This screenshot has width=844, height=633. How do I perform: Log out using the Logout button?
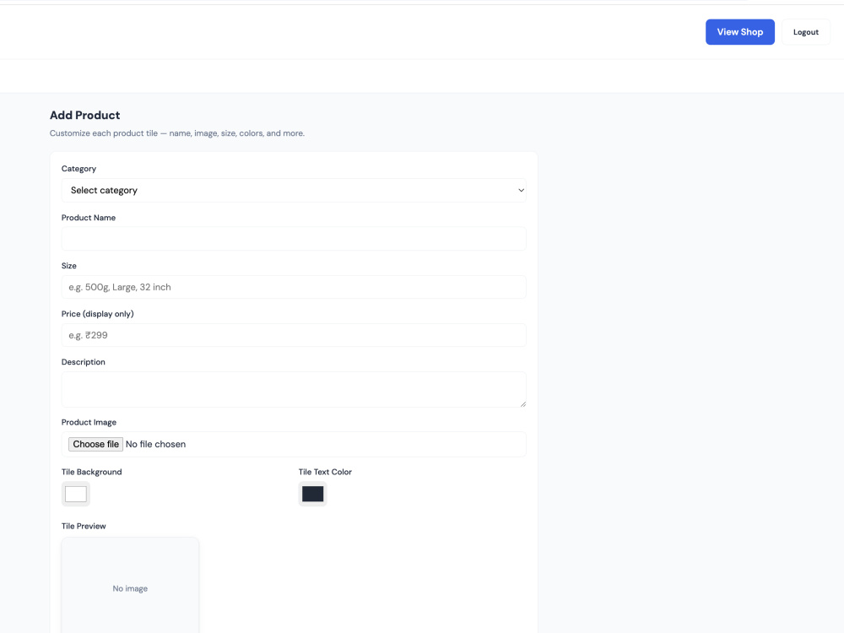[805, 32]
